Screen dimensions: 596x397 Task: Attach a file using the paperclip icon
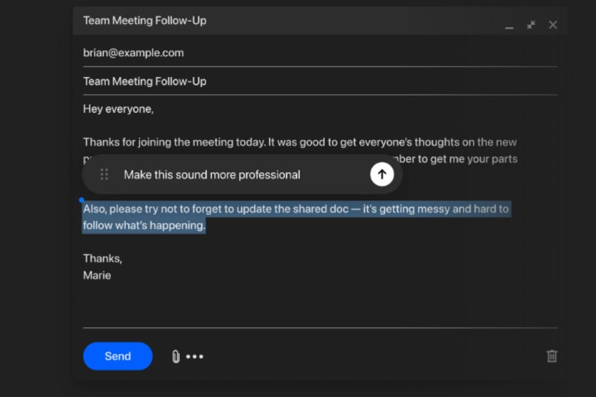click(176, 356)
